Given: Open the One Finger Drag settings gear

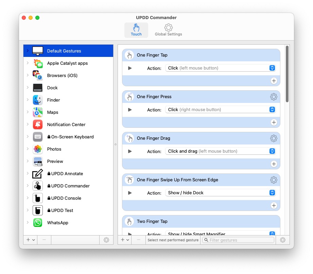Looking at the screenshot, I should [274, 138].
